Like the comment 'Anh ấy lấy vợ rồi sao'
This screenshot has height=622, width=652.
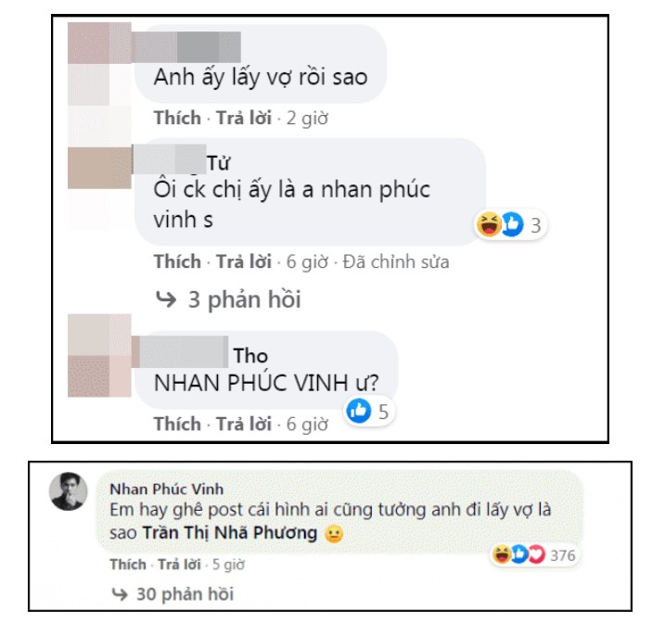click(x=177, y=118)
